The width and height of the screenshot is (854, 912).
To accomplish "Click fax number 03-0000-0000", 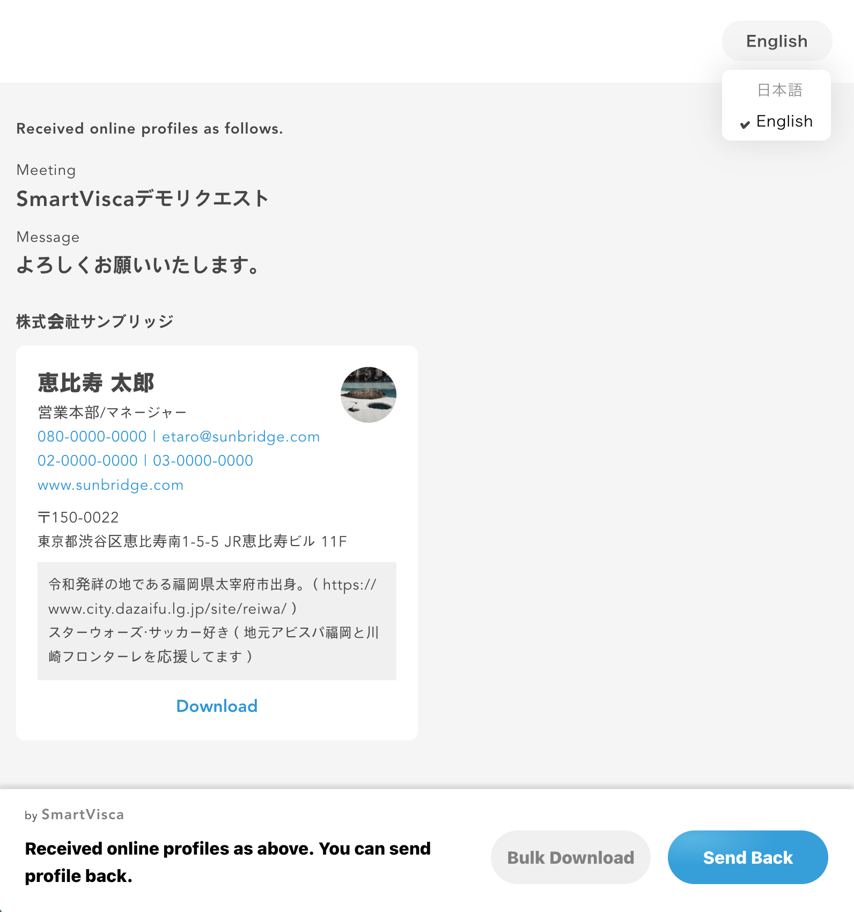I will click(x=203, y=461).
